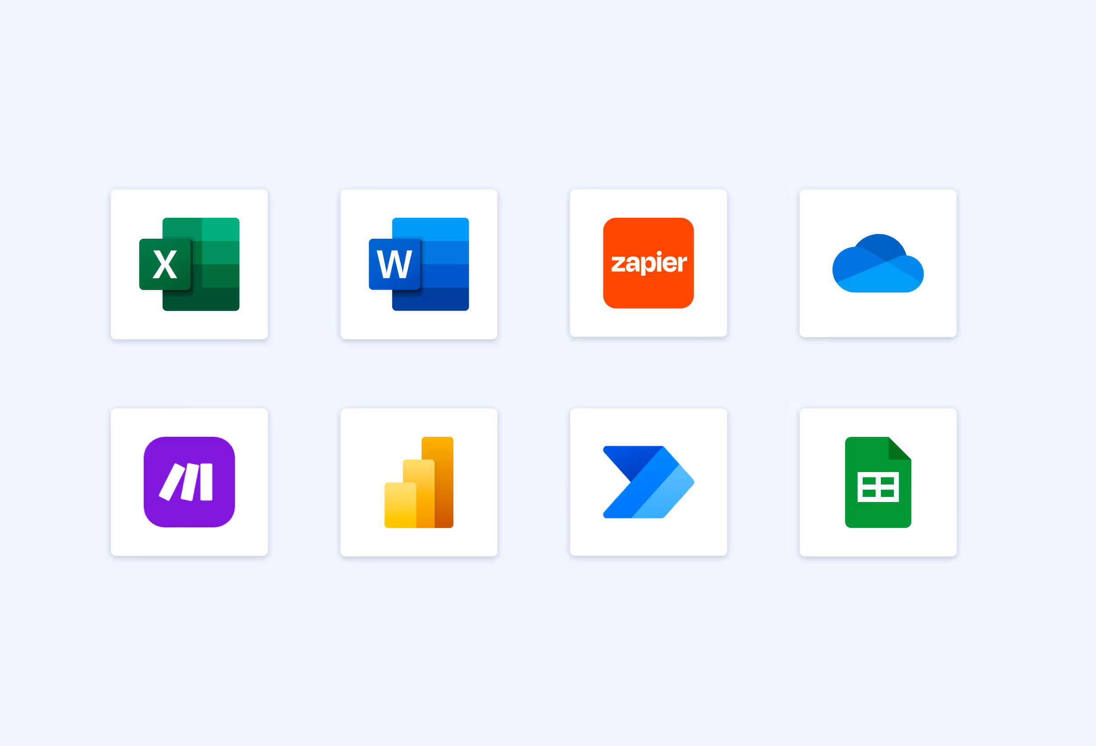Select the OneDrive cloud icon
Image resolution: width=1096 pixels, height=746 pixels.
(x=878, y=264)
